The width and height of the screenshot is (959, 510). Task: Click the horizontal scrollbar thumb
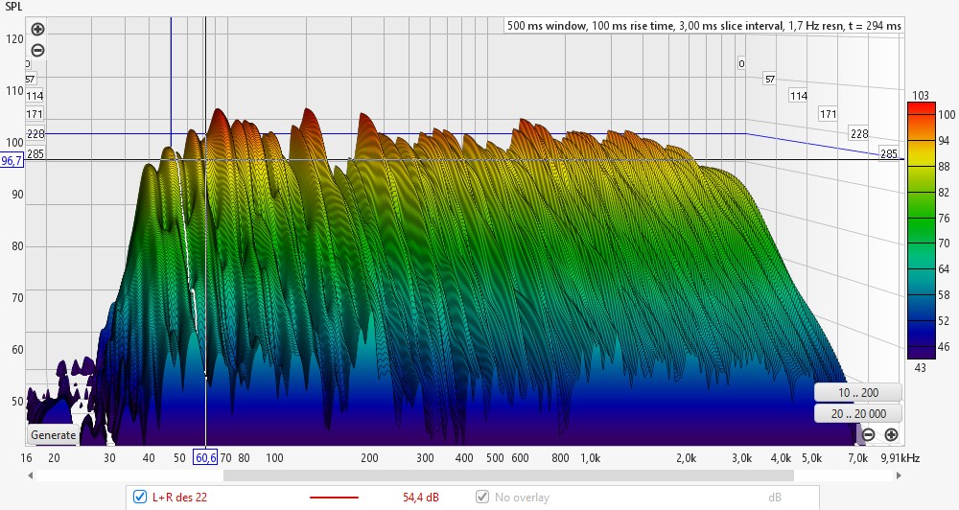click(x=508, y=475)
